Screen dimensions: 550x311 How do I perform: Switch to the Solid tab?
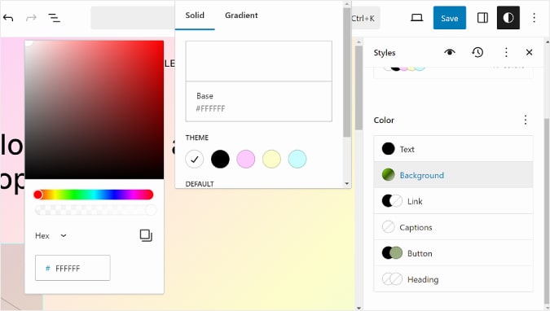coord(195,15)
